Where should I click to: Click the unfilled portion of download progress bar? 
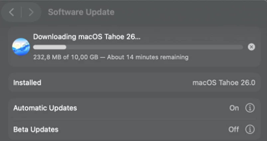click(x=153, y=47)
